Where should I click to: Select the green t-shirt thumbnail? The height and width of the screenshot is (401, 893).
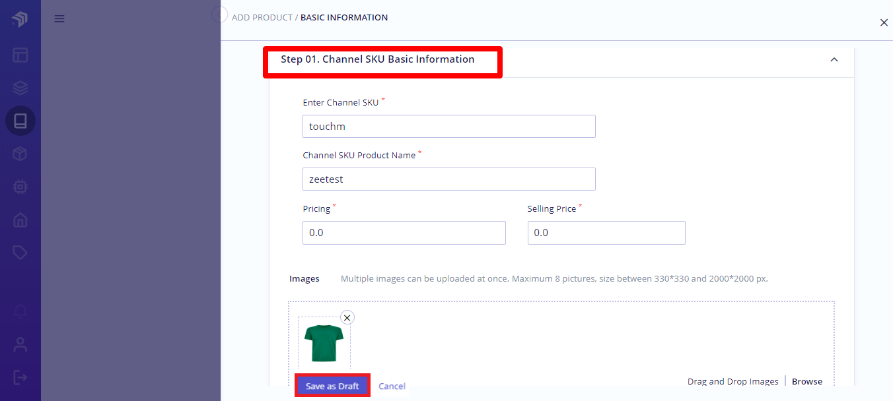[324, 343]
